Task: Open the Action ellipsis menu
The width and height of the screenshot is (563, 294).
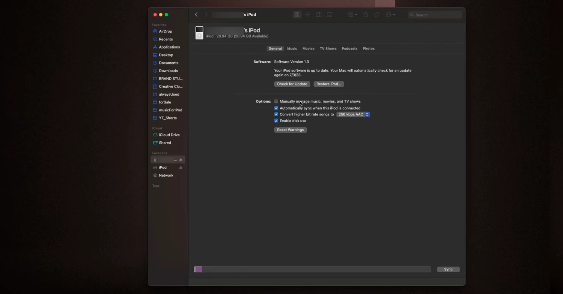Action: [390, 15]
